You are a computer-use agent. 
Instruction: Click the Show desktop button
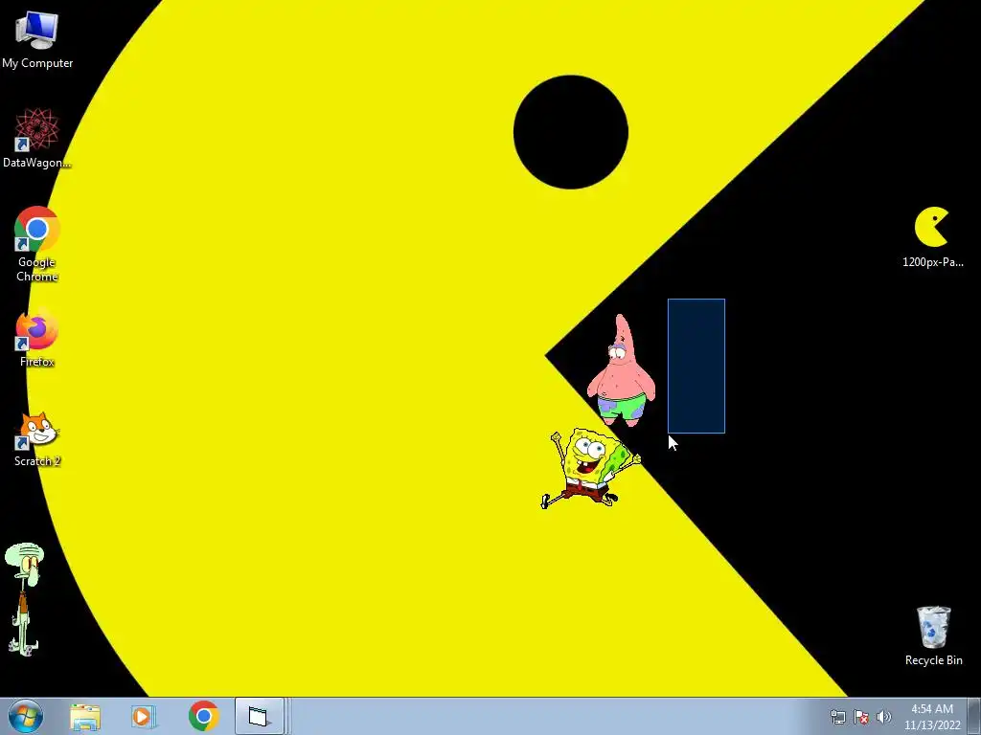tap(974, 716)
